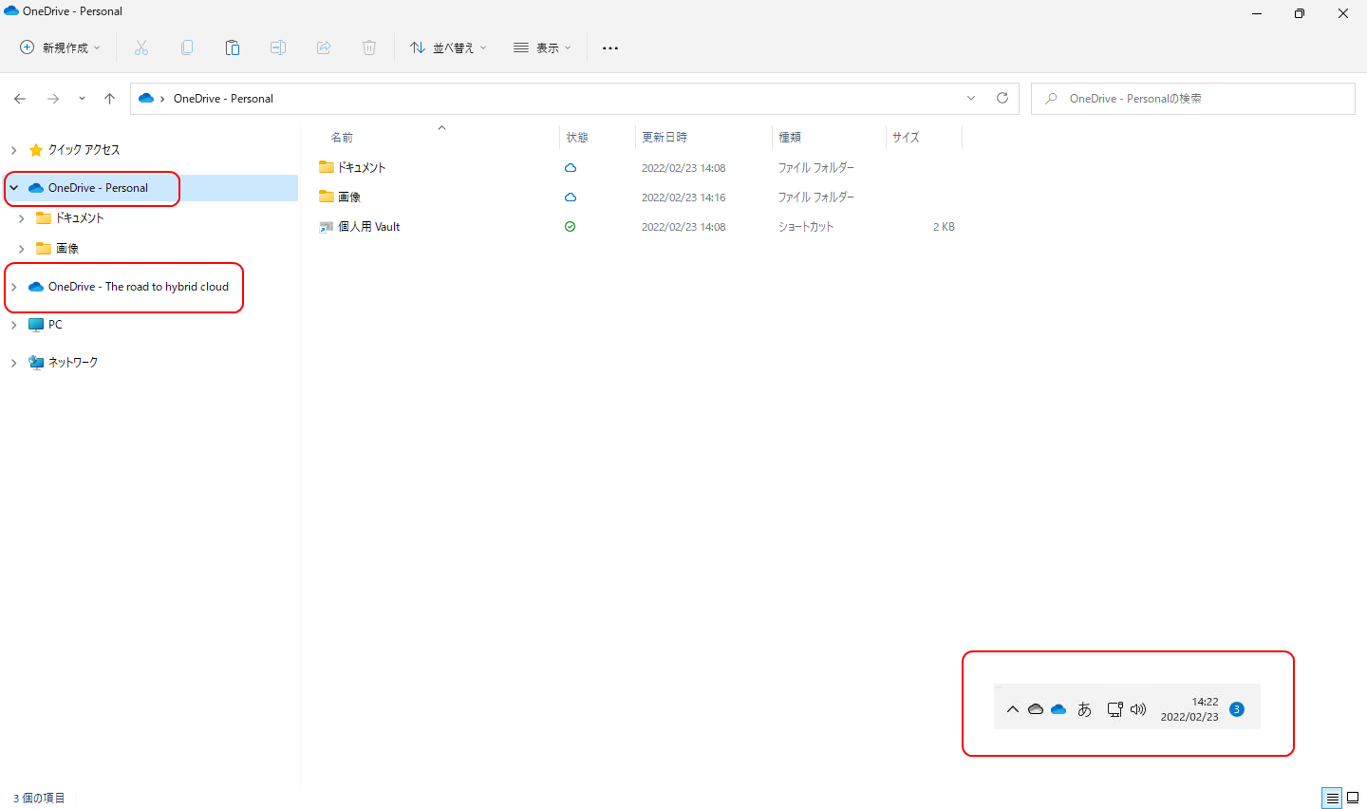
Task: Show hidden tray icons chevron
Action: point(1013,709)
